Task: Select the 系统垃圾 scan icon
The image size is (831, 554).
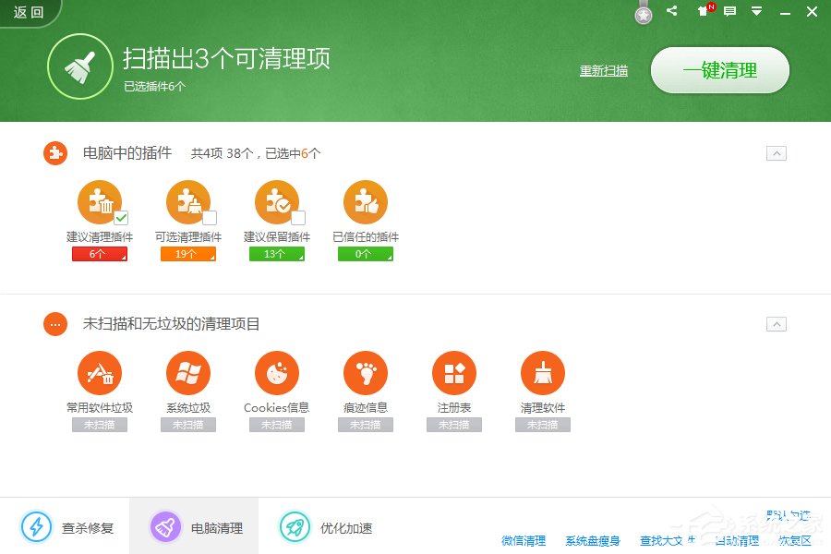Action: [x=188, y=374]
